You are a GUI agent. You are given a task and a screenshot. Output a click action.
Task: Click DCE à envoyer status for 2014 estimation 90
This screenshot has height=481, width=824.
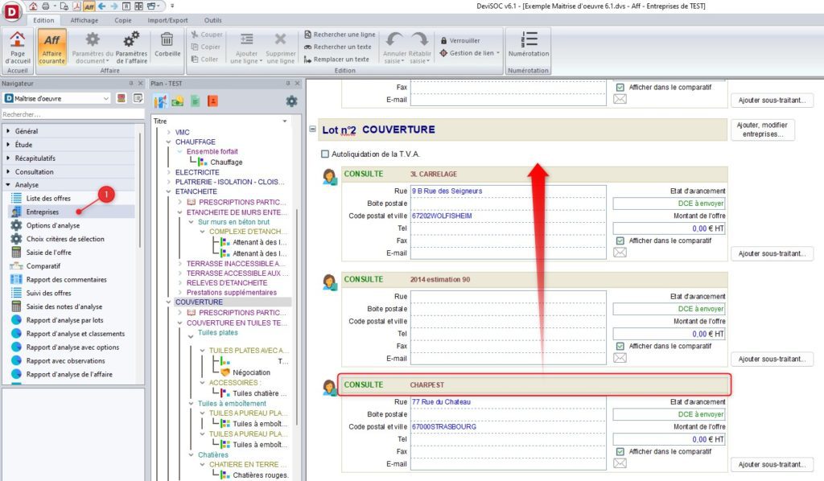point(669,309)
